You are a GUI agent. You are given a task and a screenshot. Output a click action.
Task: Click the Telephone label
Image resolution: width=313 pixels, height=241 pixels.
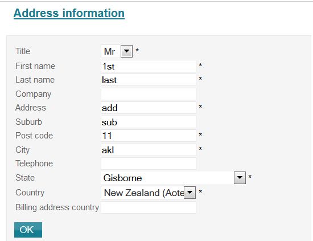coord(34,164)
